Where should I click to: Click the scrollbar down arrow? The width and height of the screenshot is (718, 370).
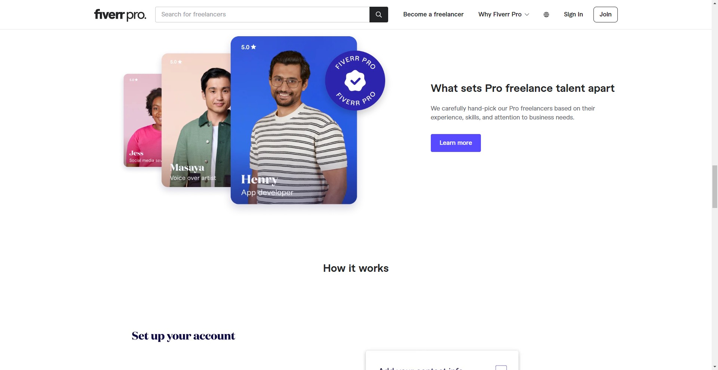715,367
